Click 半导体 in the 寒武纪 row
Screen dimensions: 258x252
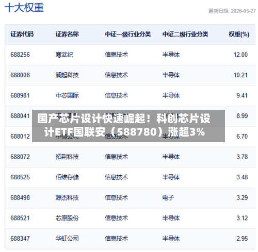point(171,55)
